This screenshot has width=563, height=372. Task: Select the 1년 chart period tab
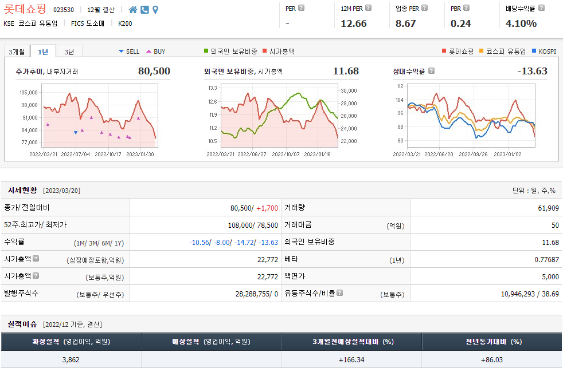[43, 52]
